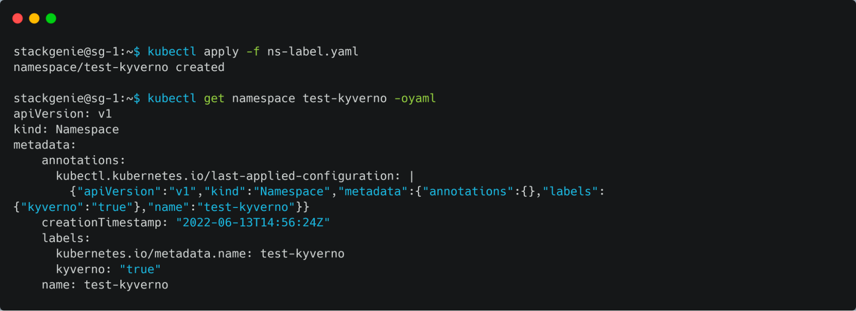Click the "apiVersion: v1" line
Image resolution: width=856 pixels, height=311 pixels.
[63, 114]
